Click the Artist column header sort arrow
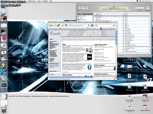 tap(148, 13)
